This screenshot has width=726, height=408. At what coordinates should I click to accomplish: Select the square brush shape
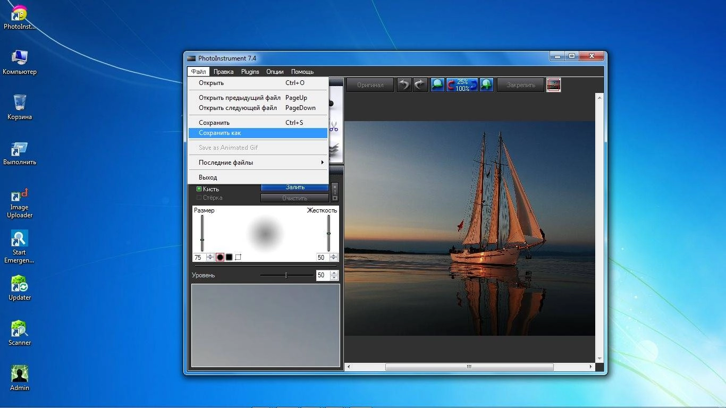pos(229,257)
